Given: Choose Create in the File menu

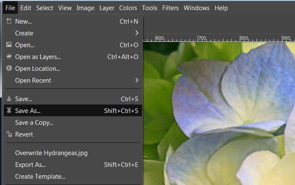Looking at the screenshot, I should coord(73,33).
